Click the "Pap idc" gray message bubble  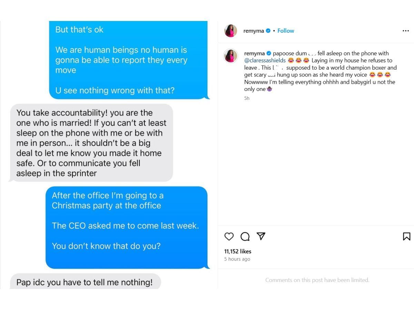tap(85, 282)
